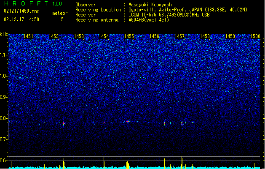This screenshot has width=265, height=169.
Task: Click the meteor count 15
Action: (61, 19)
